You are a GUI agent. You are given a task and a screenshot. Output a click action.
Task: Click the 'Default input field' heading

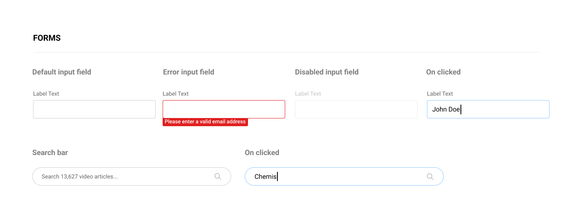click(62, 72)
